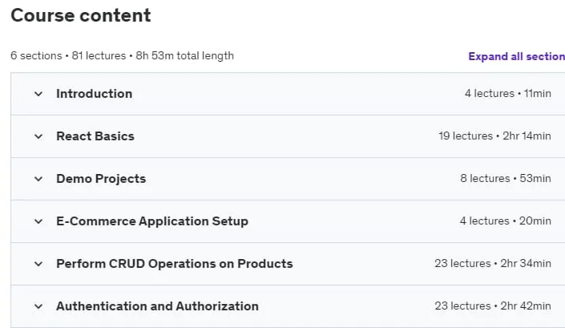Expand the Demo Projects section title
This screenshot has width=565, height=328.
101,179
